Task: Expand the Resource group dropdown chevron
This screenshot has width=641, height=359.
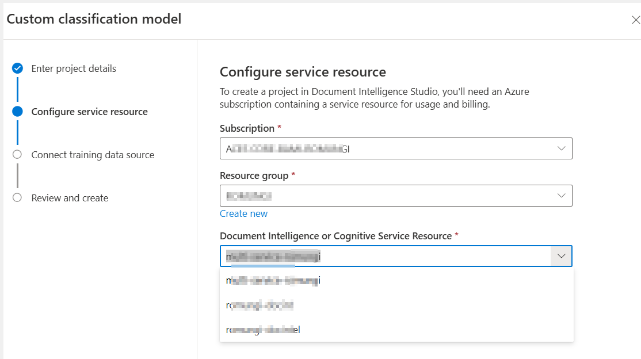Action: point(562,196)
